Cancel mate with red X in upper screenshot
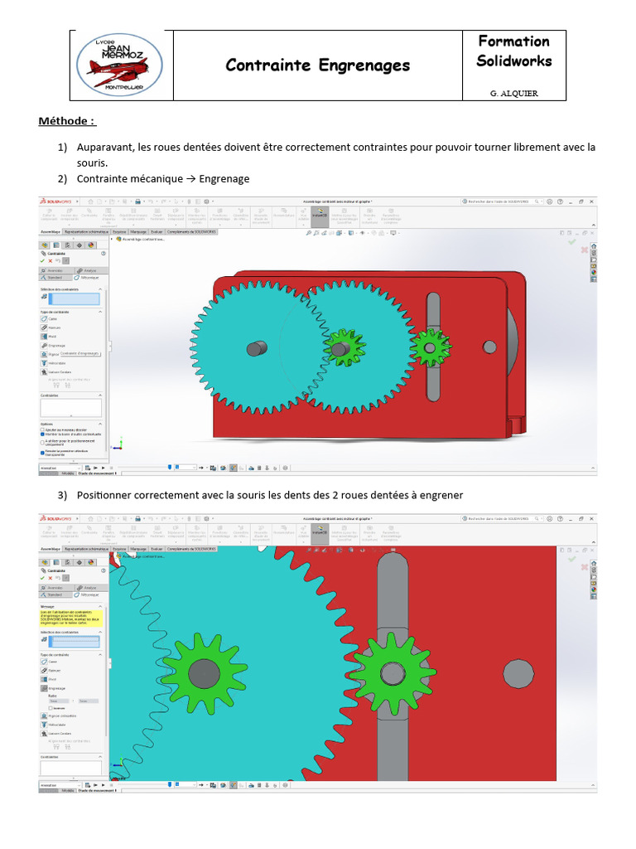Image resolution: width=636 pixels, height=849 pixels. (x=51, y=261)
